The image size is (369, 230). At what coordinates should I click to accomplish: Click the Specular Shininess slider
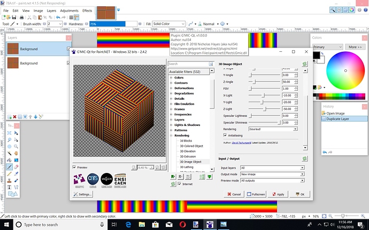265,122
